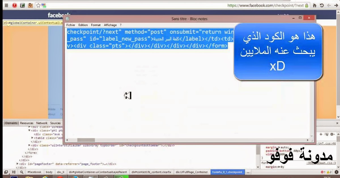The width and height of the screenshot is (340, 178).
Task: Open the Edition menu in Notepad
Action: pyautogui.click(x=83, y=25)
